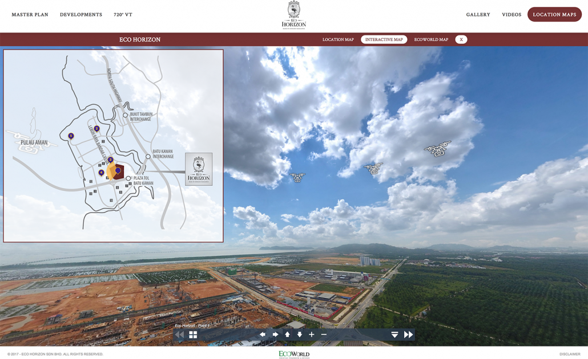This screenshot has width=588, height=359.
Task: Open the panorama thumbnails grid
Action: point(193,334)
